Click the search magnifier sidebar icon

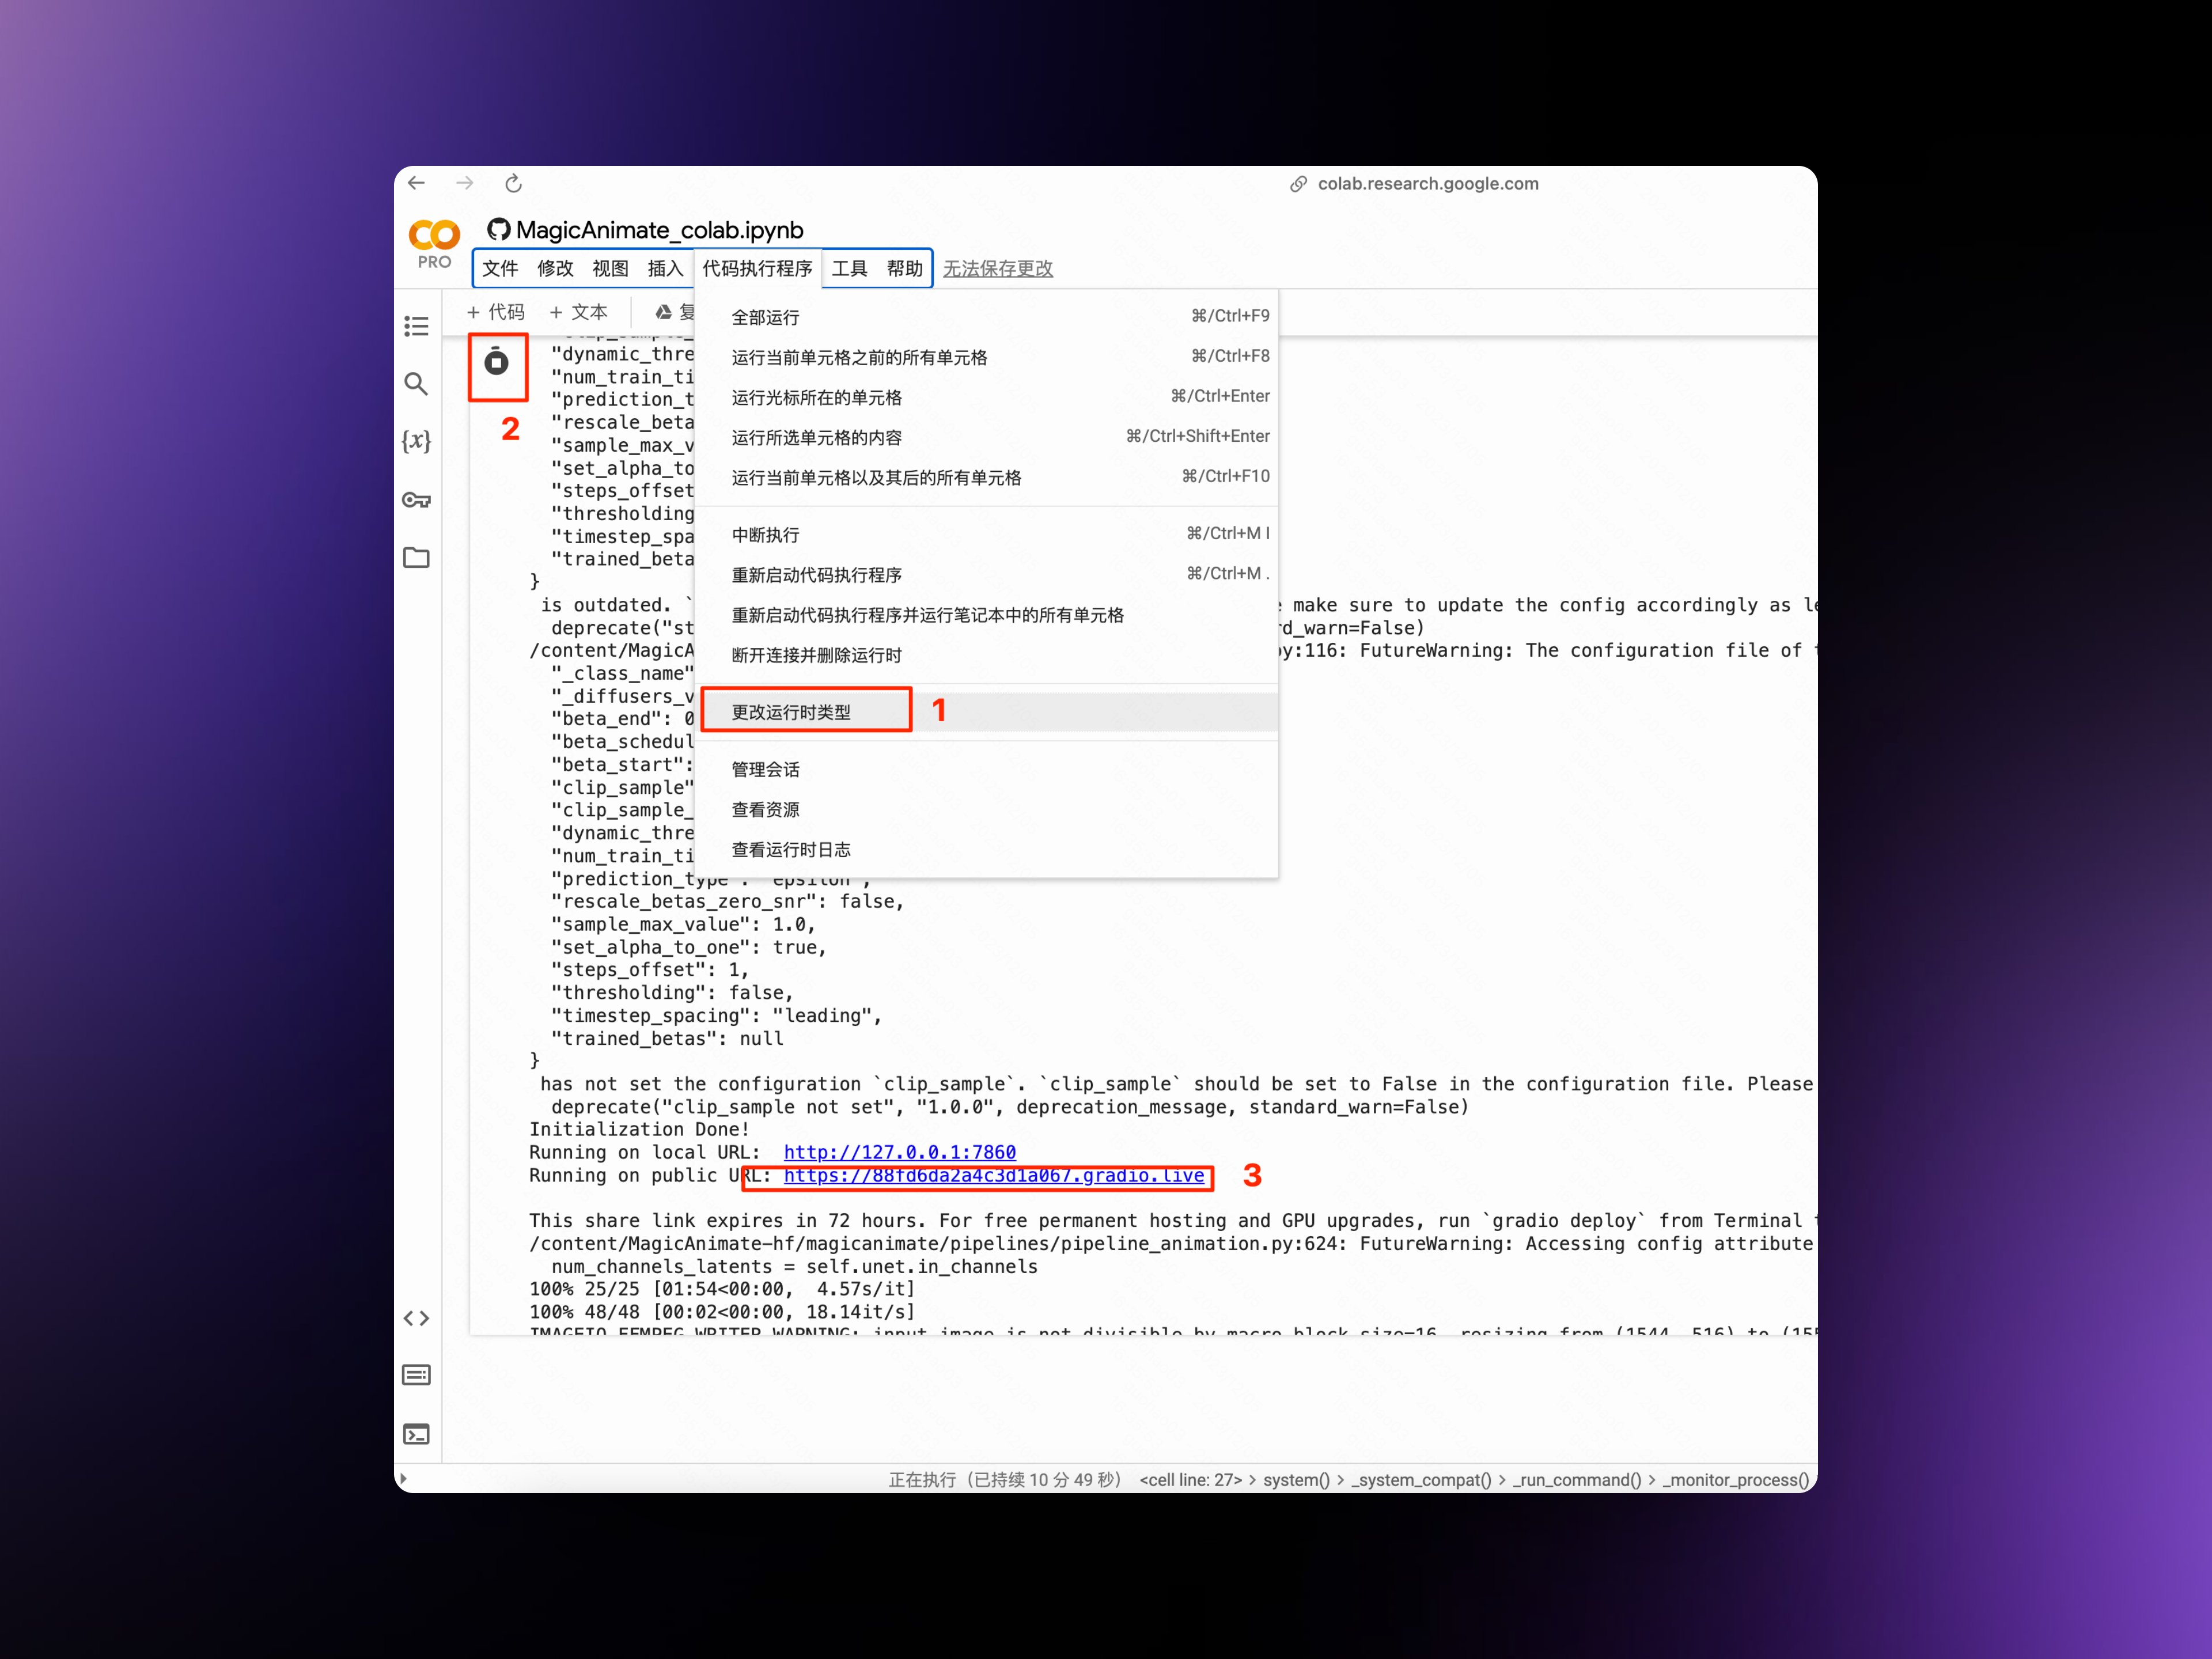416,384
